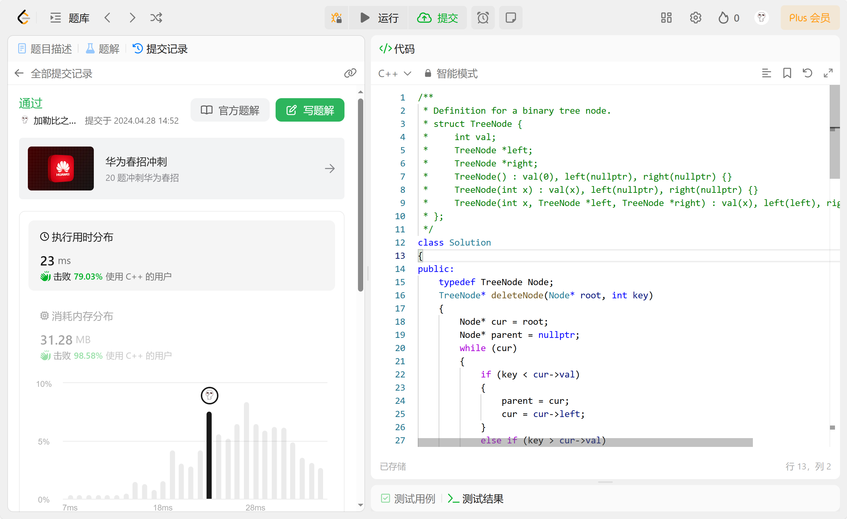Copy the submission link icon

point(350,73)
